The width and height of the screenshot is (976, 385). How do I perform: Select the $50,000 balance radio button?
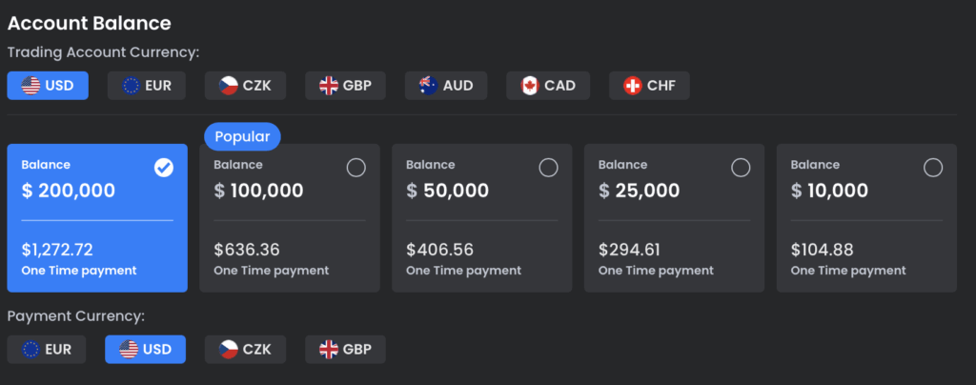click(548, 168)
